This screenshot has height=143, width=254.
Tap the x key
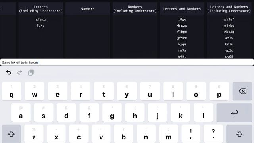(56, 134)
